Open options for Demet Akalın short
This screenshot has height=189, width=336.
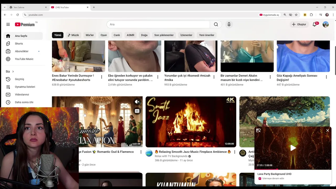270,77
